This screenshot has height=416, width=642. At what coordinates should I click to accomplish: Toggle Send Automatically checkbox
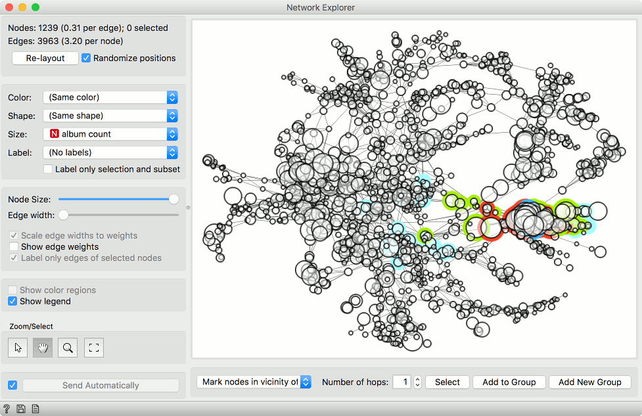tap(12, 384)
